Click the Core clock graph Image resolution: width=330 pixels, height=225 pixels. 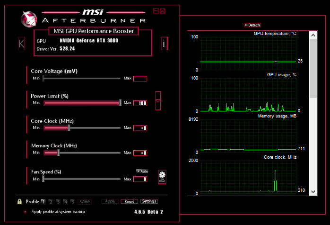(x=248, y=177)
